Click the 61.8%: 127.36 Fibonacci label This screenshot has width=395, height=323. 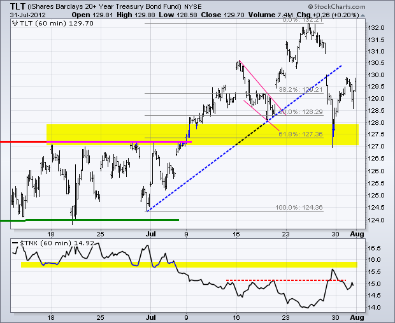(300, 134)
